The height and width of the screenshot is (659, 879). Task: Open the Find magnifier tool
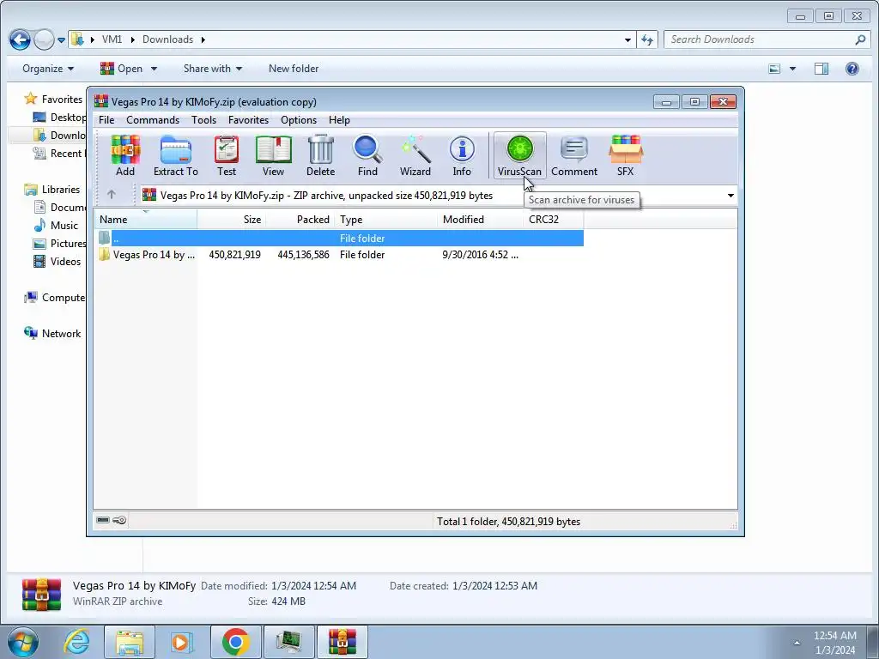pyautogui.click(x=367, y=156)
